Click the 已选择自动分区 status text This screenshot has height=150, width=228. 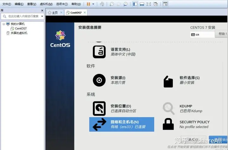123,111
